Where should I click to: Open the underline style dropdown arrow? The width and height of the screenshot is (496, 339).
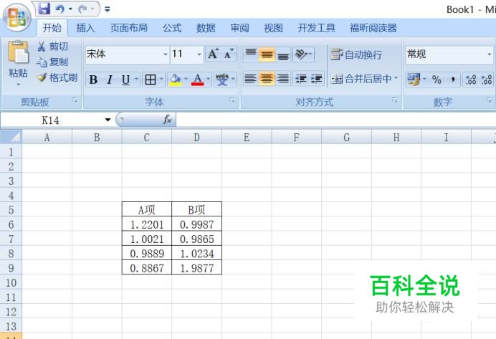pos(136,78)
